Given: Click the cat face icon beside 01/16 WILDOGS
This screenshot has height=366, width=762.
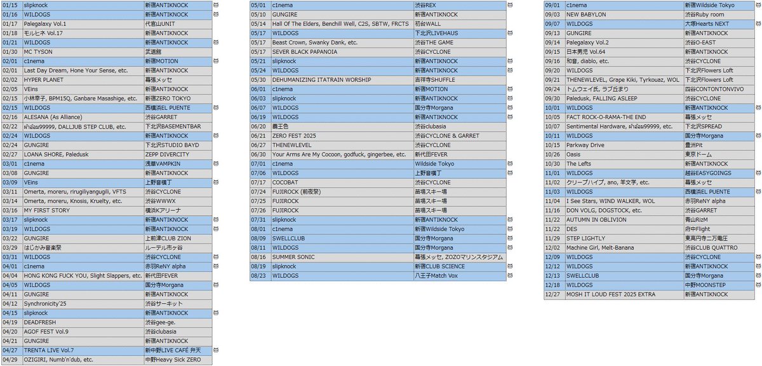Looking at the screenshot, I should coord(217,14).
